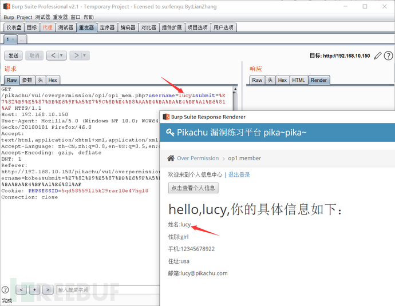The height and width of the screenshot is (306, 395).
Task: Select response 头 tab
Action: pos(270,80)
